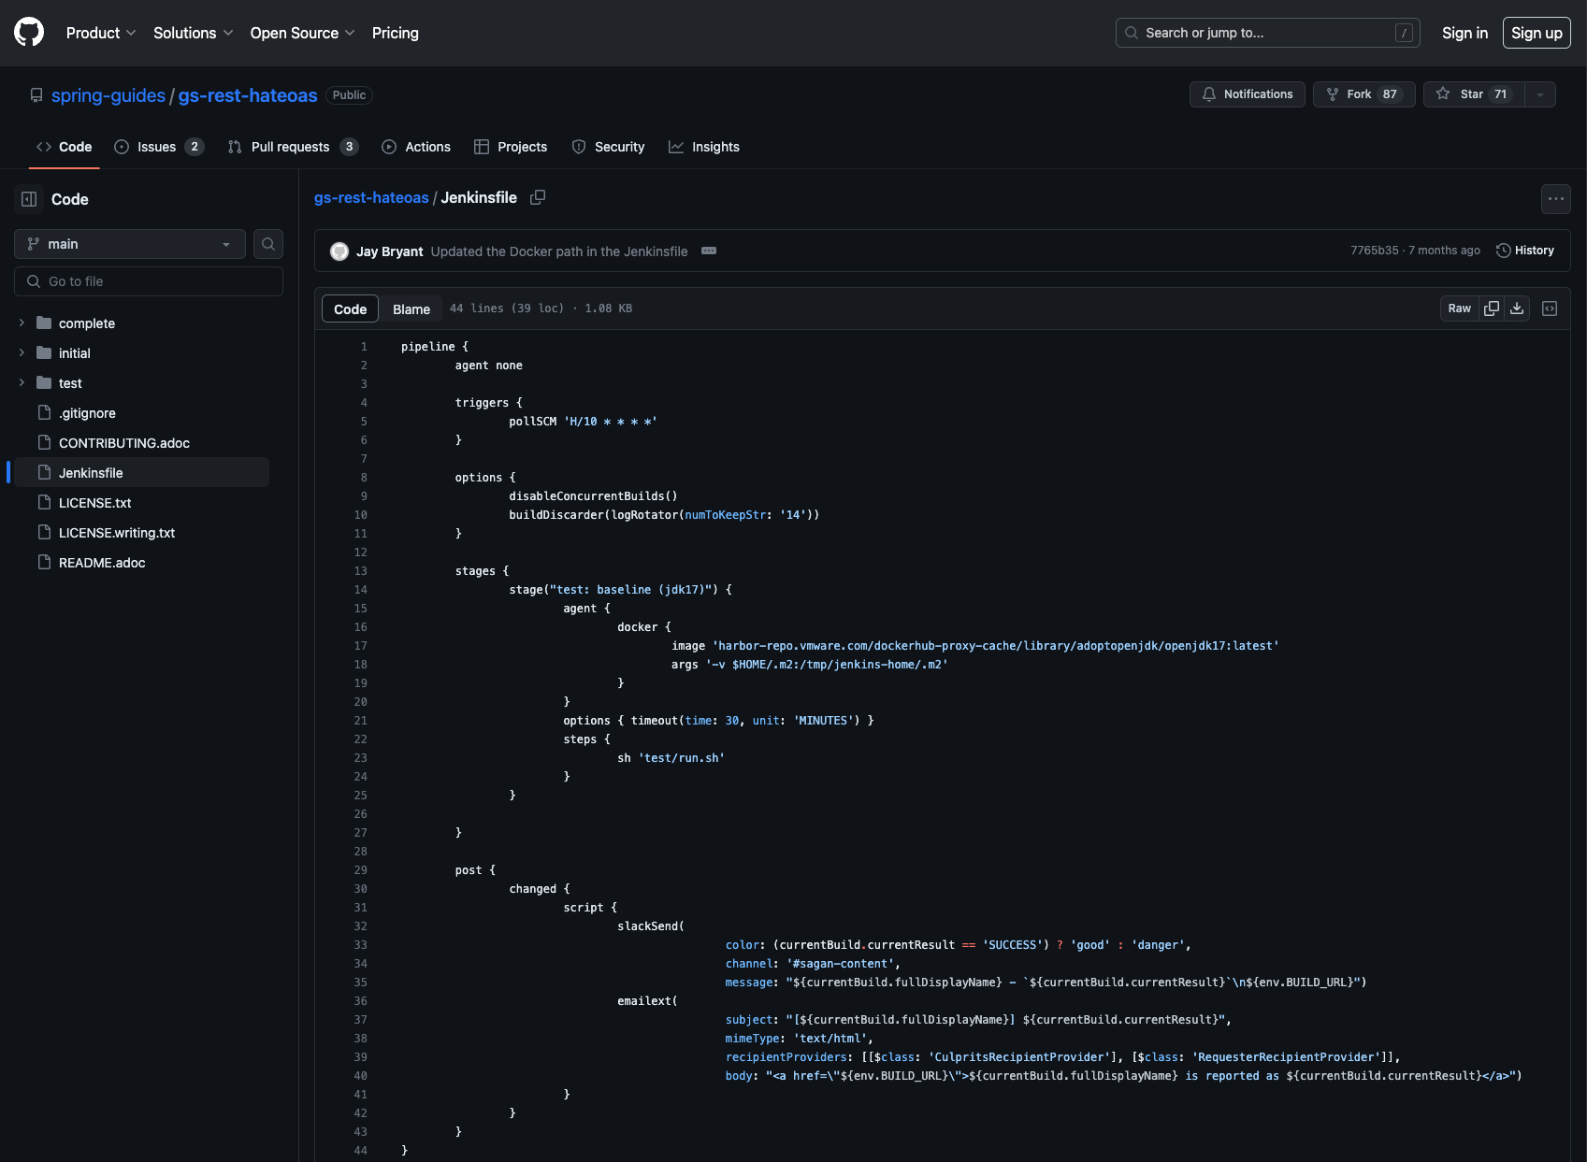Click Jay Bryant's avatar

(x=339, y=251)
